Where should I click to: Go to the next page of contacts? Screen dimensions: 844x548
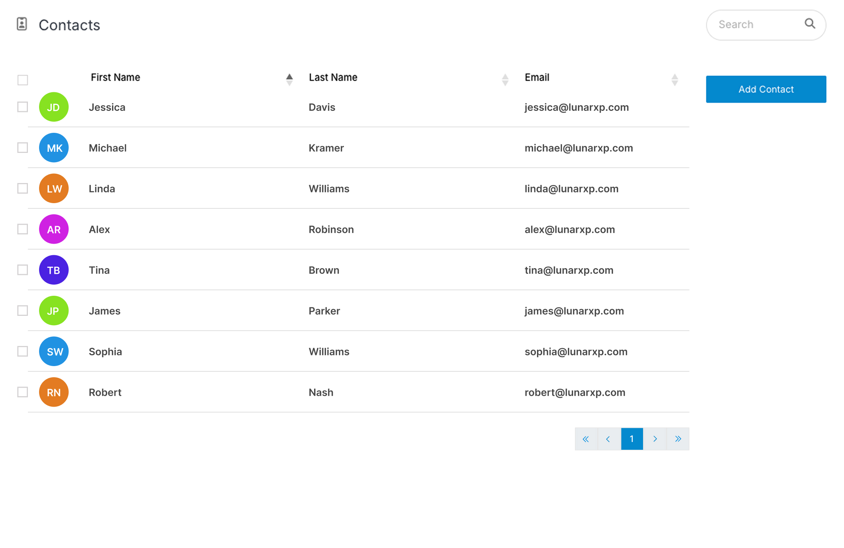point(655,439)
